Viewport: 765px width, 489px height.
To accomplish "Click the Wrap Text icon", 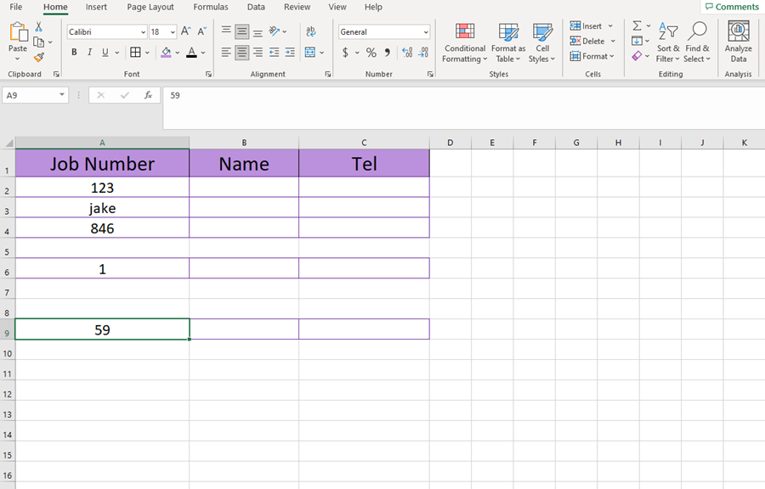I will click(311, 31).
